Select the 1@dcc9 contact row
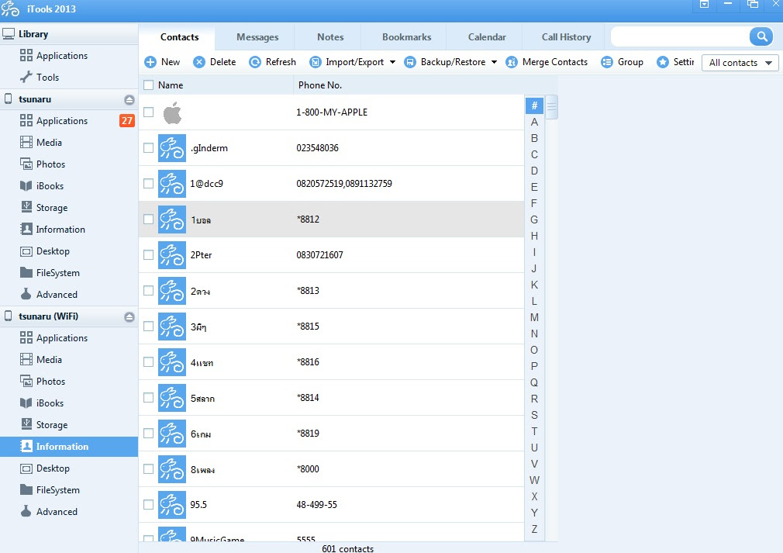This screenshot has width=783, height=553. coord(332,183)
